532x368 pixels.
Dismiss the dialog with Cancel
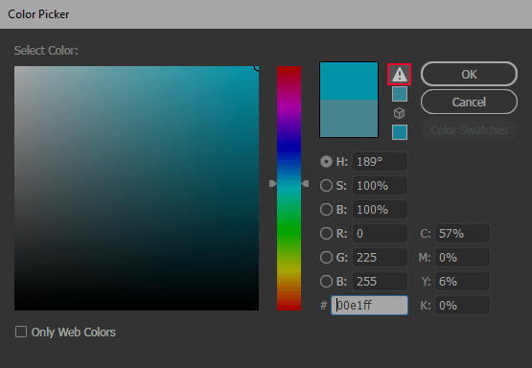[x=469, y=102]
